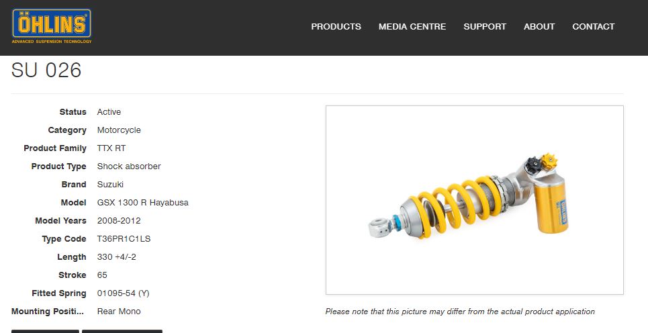Click the first dark button below Mounting Position
Image resolution: width=648 pixels, height=333 pixels.
45,332
